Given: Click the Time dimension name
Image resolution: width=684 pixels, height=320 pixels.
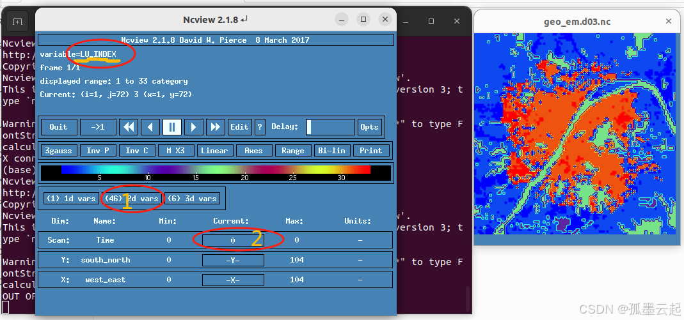Looking at the screenshot, I should click(x=105, y=240).
